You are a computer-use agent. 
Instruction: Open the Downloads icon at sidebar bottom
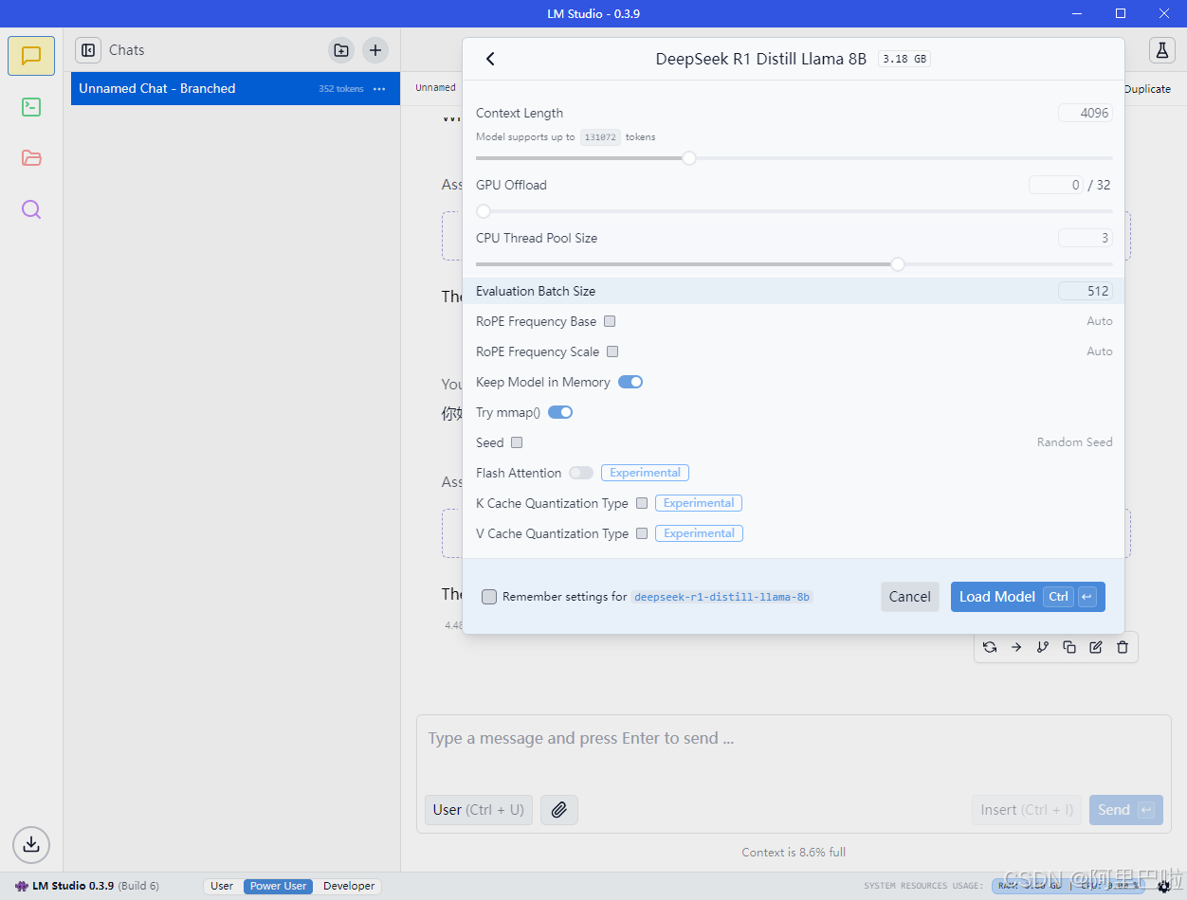click(x=31, y=843)
